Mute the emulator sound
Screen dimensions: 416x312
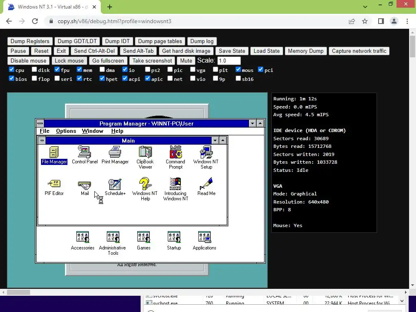tap(186, 61)
